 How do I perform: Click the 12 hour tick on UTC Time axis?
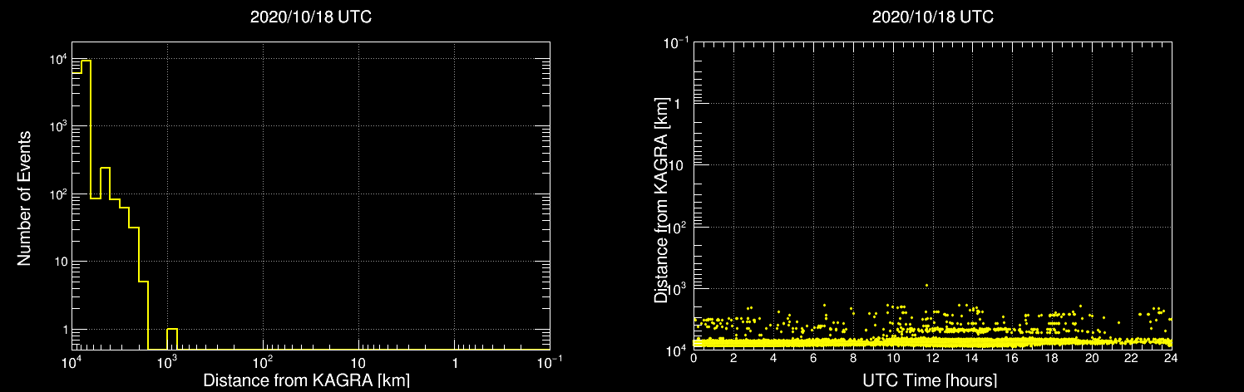click(933, 358)
